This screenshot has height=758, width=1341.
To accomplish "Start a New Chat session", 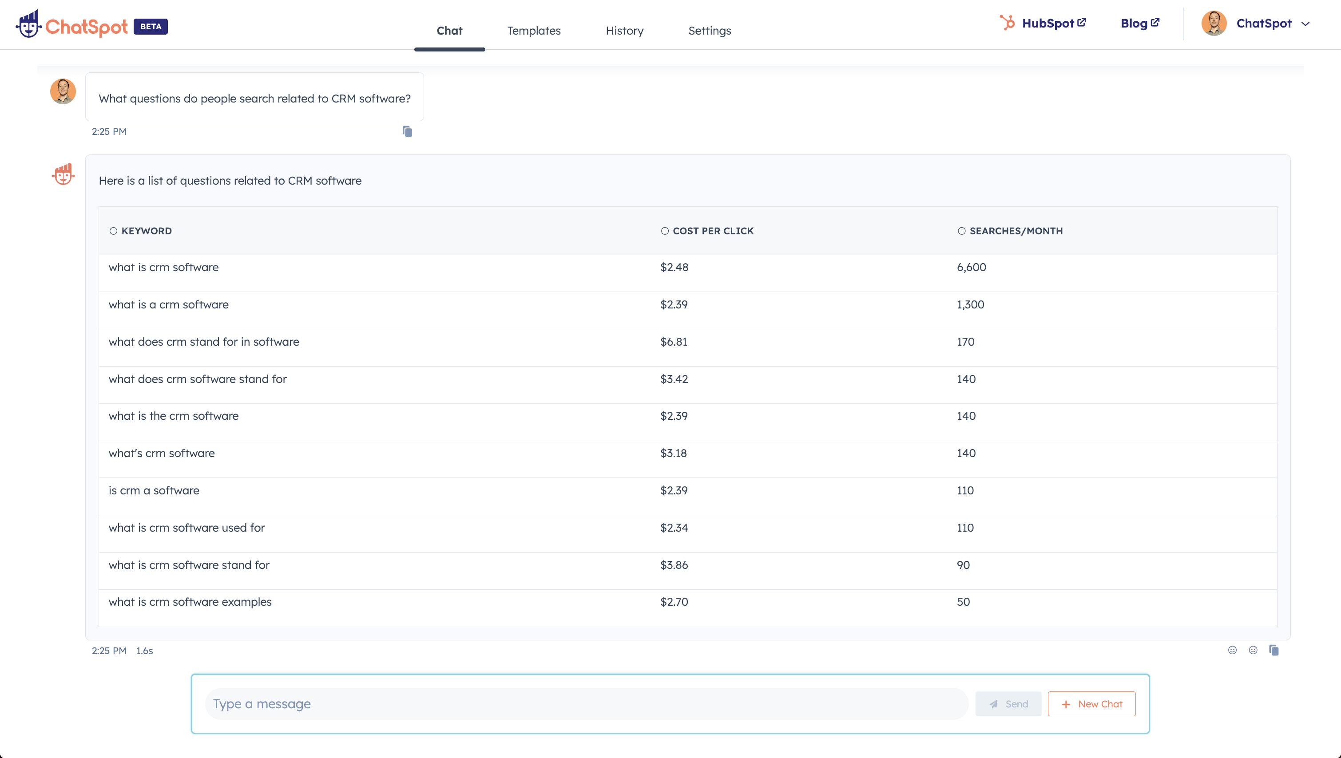I will 1091,704.
